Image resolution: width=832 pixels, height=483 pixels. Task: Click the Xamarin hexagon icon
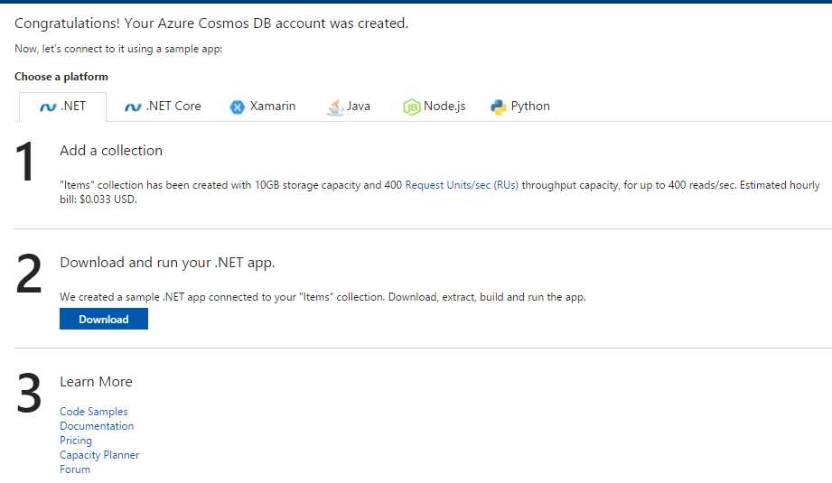pos(238,107)
